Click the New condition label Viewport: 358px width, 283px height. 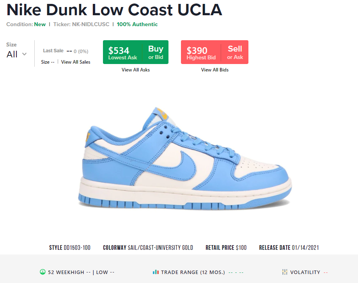coord(40,24)
